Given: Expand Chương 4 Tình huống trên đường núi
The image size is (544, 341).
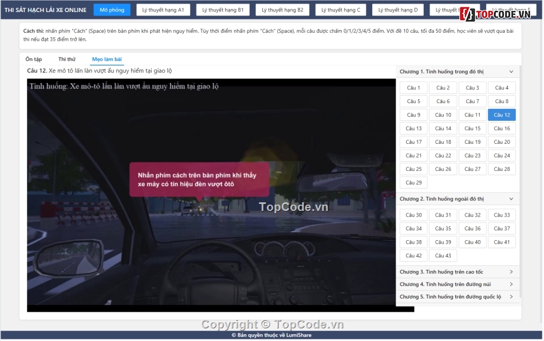Looking at the screenshot, I should coord(457,284).
